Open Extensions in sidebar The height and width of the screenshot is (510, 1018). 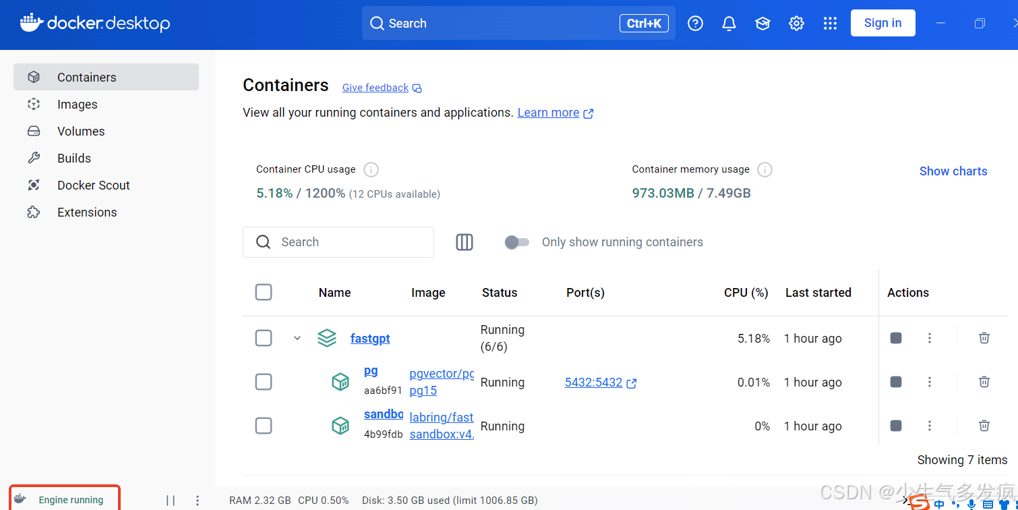coord(106,212)
